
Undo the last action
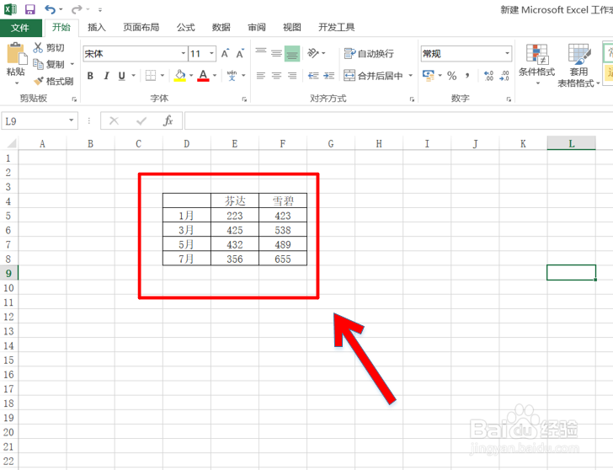pos(50,9)
